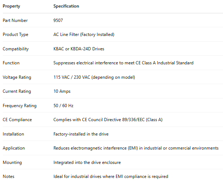Click the Compatibility row label
223x188 pixels.
tap(16, 49)
